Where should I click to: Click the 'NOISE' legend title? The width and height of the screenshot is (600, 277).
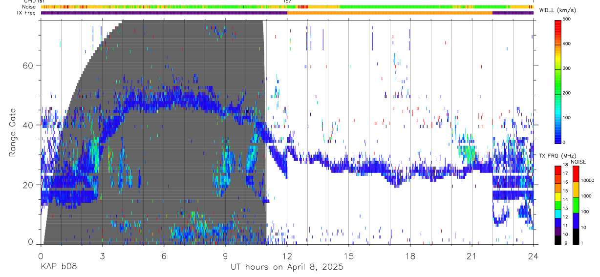(x=578, y=162)
